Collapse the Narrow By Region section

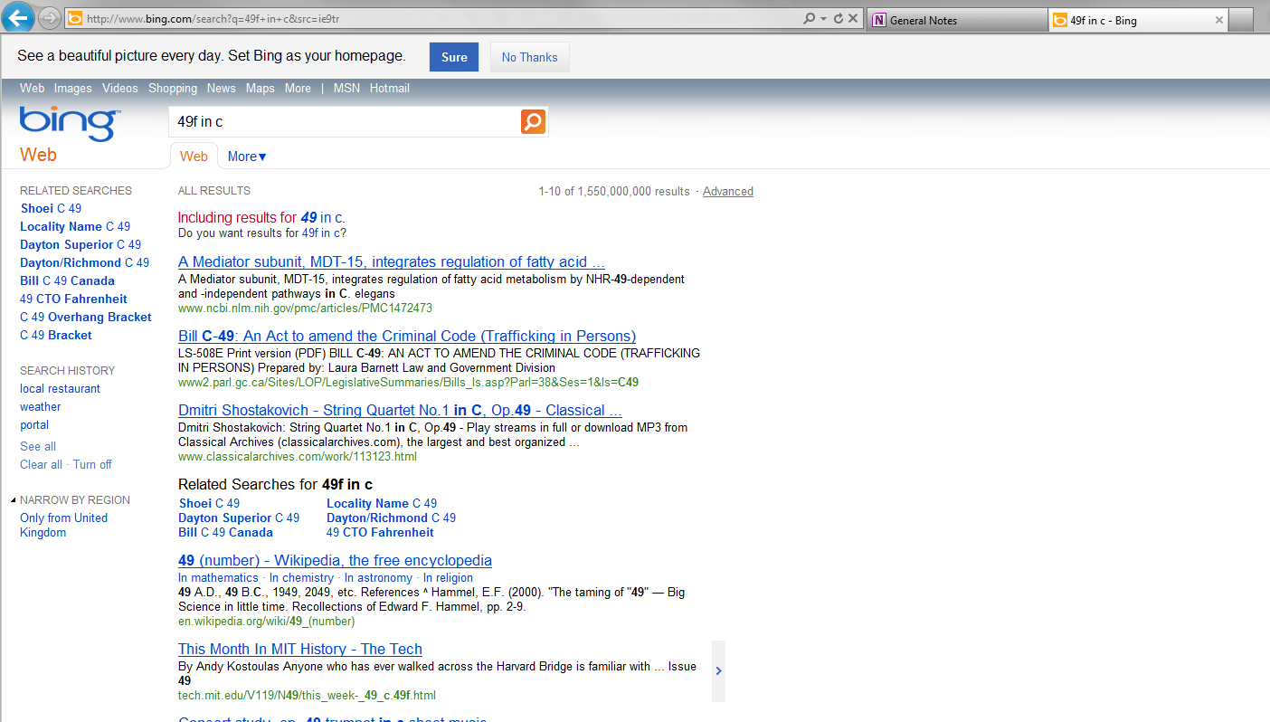coord(14,500)
